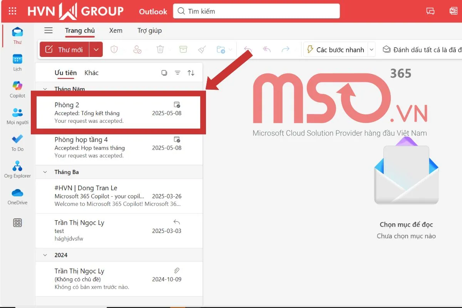Open the message filter icon
The width and height of the screenshot is (462, 308).
[x=177, y=73]
